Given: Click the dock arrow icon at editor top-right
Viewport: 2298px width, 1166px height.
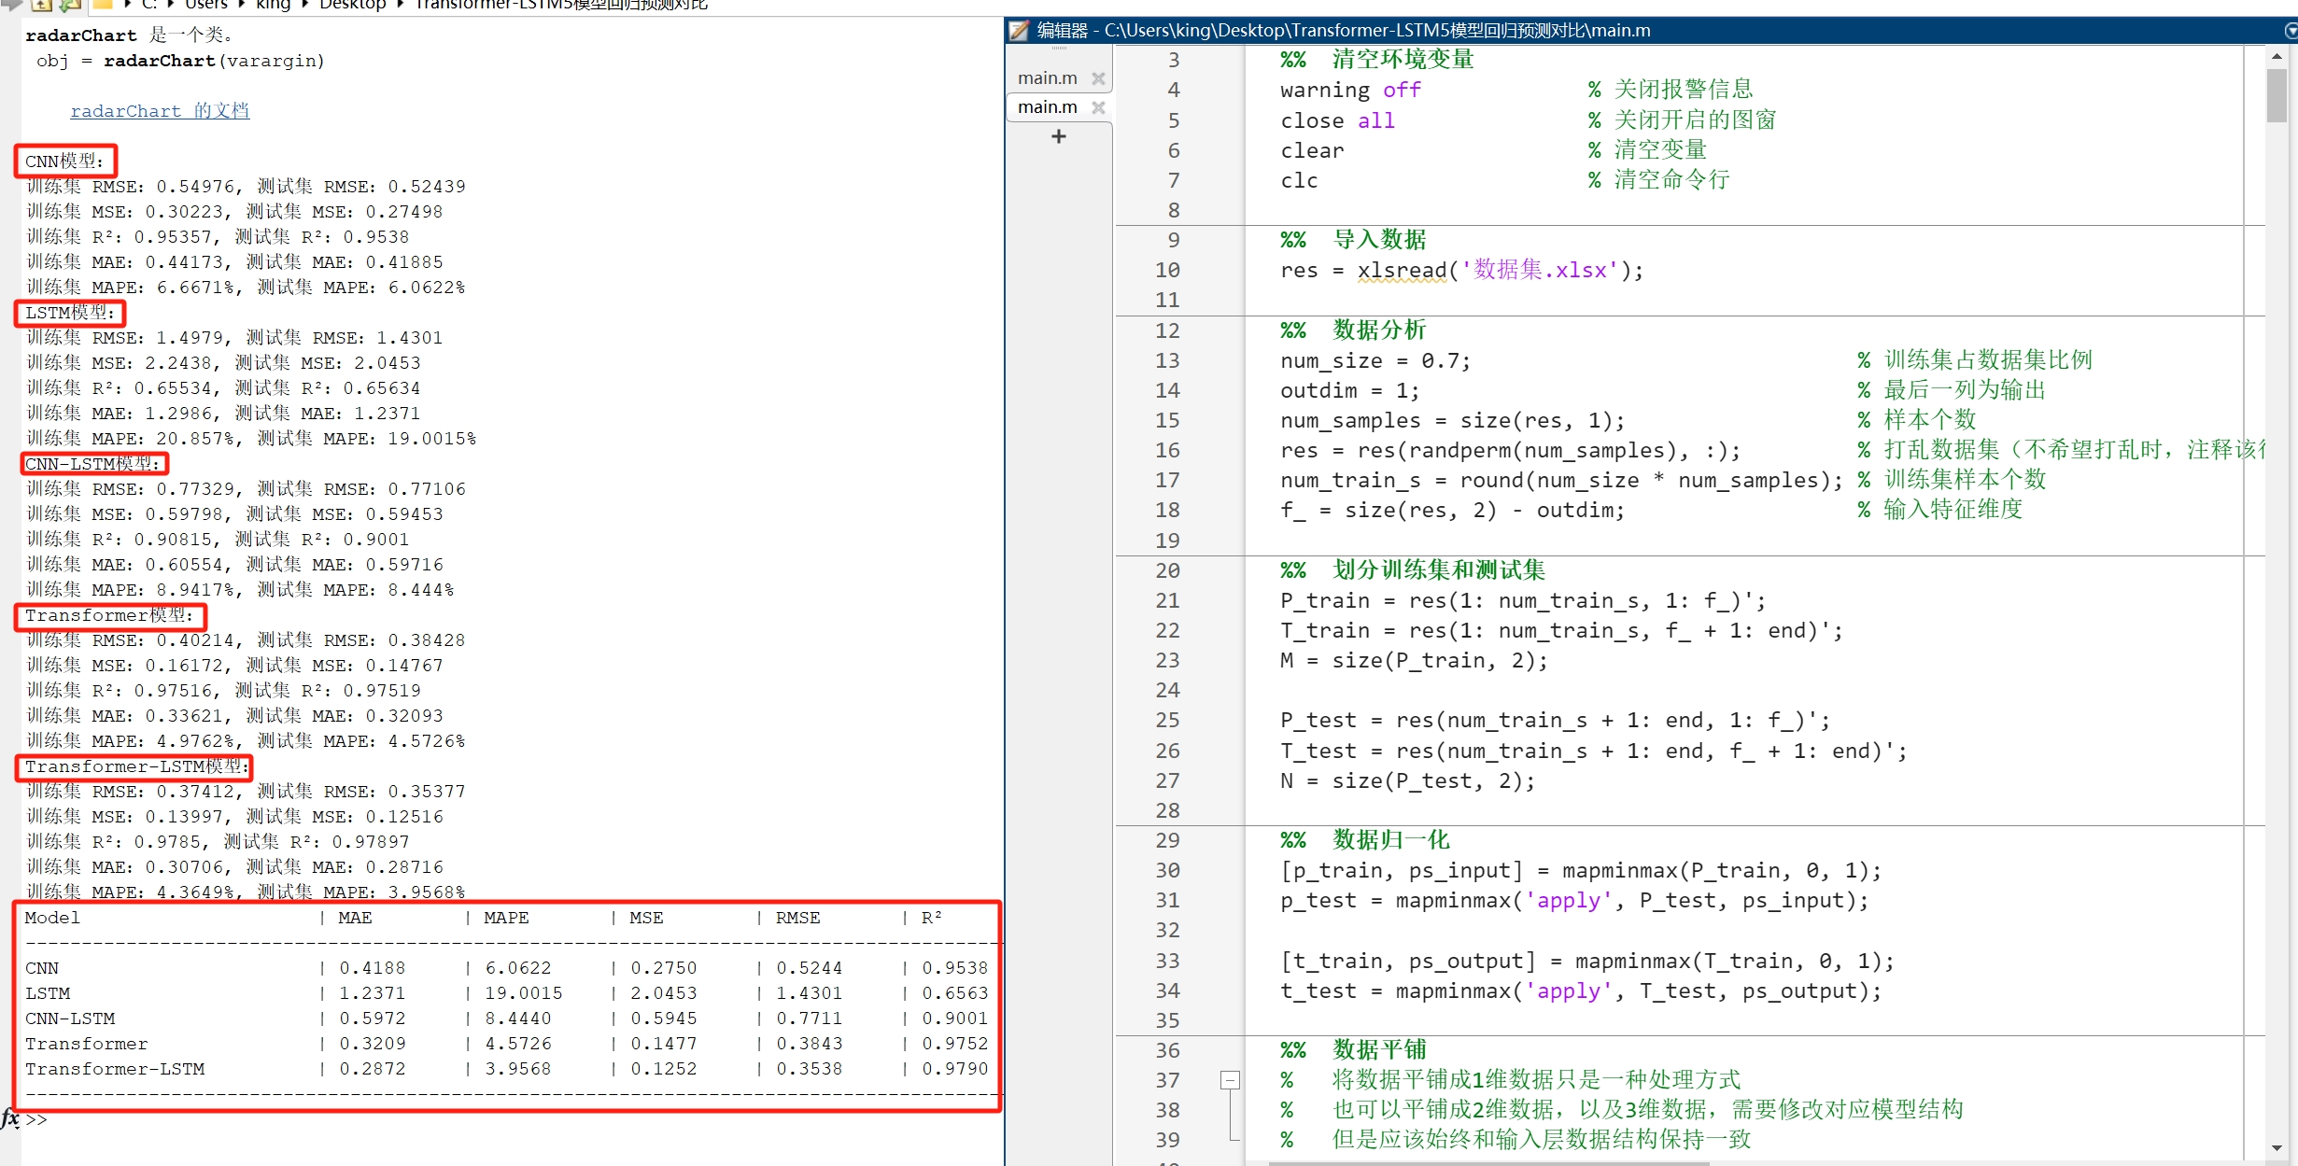Looking at the screenshot, I should [x=2290, y=31].
